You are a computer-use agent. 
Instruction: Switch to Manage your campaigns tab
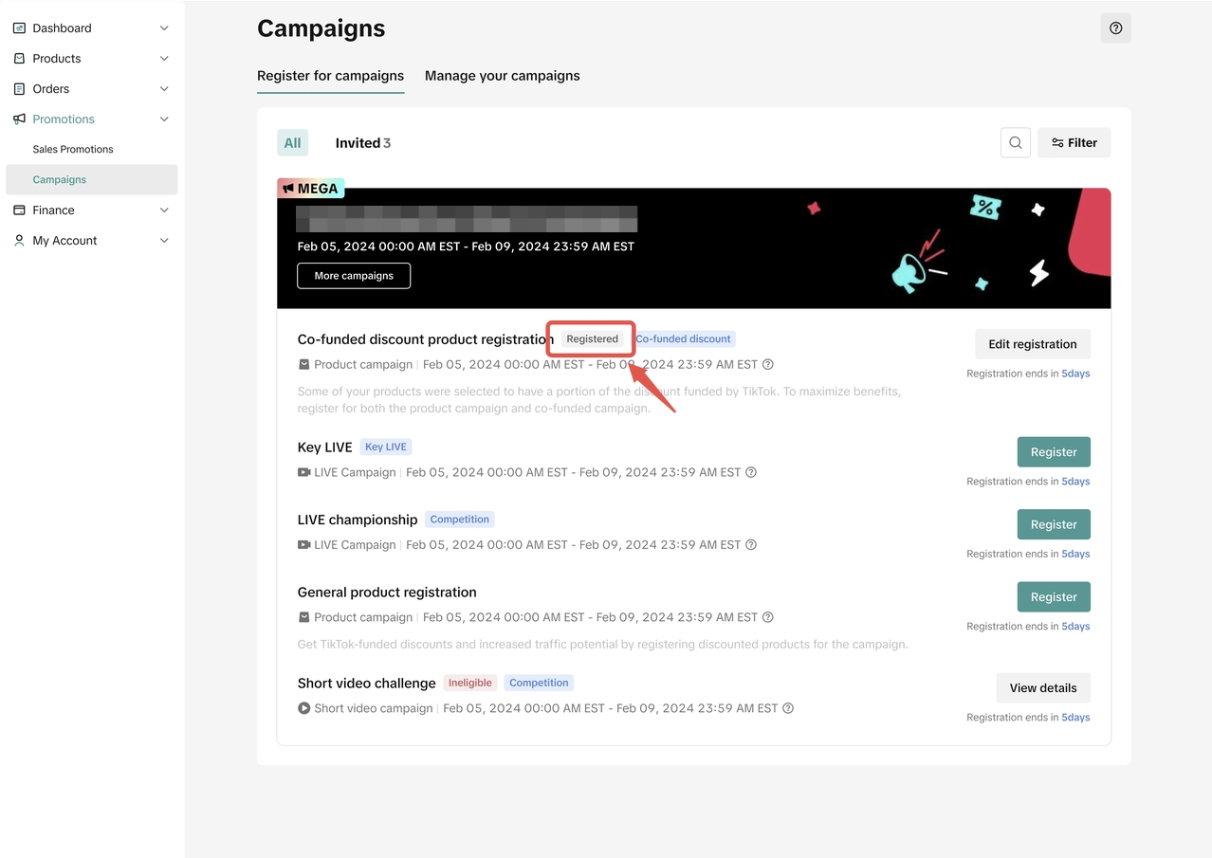[502, 76]
